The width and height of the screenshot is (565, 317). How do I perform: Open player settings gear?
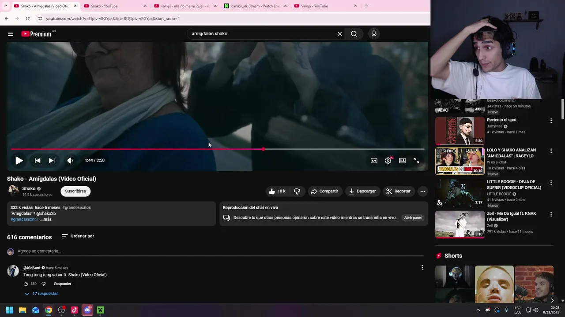pos(388,161)
